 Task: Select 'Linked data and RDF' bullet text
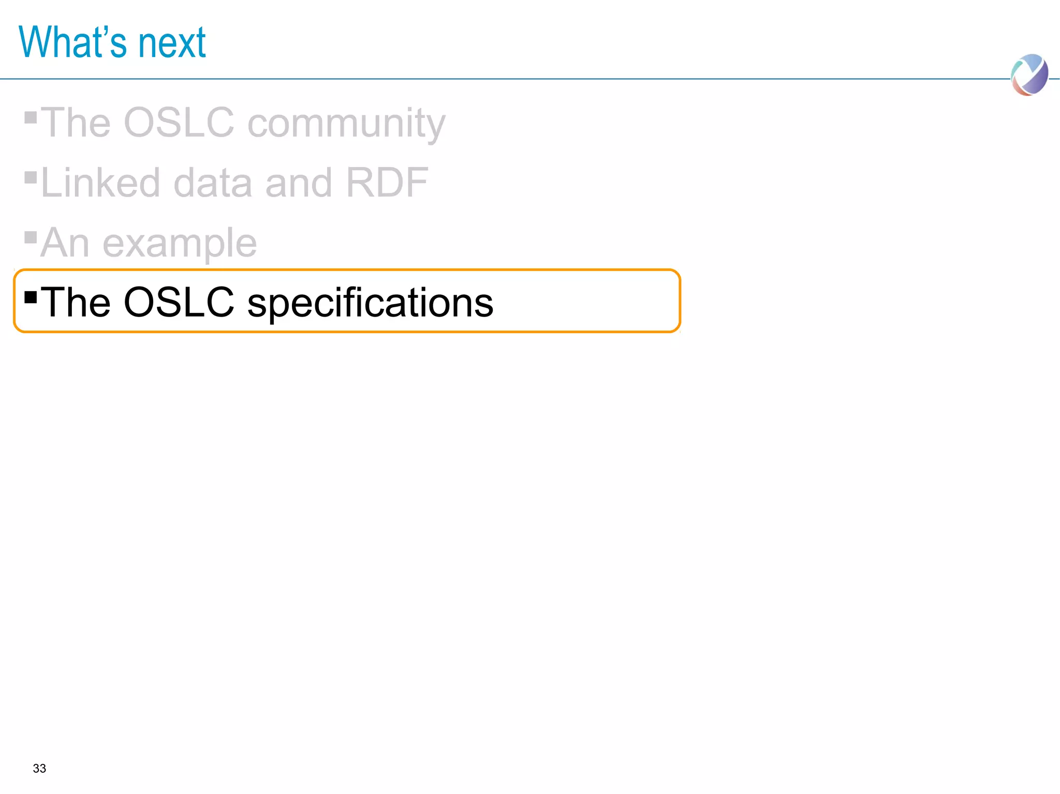coord(234,183)
